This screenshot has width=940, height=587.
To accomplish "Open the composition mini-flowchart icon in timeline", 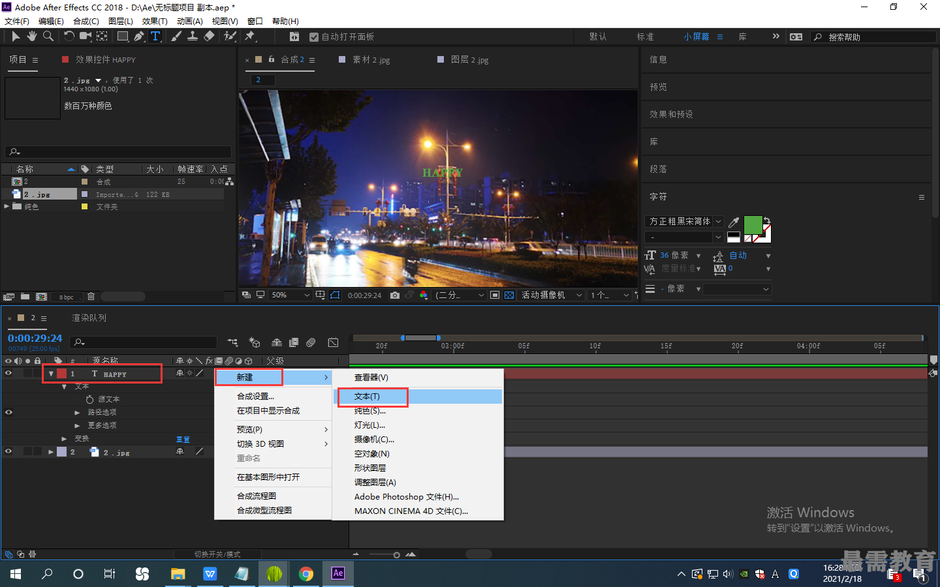I will click(232, 342).
